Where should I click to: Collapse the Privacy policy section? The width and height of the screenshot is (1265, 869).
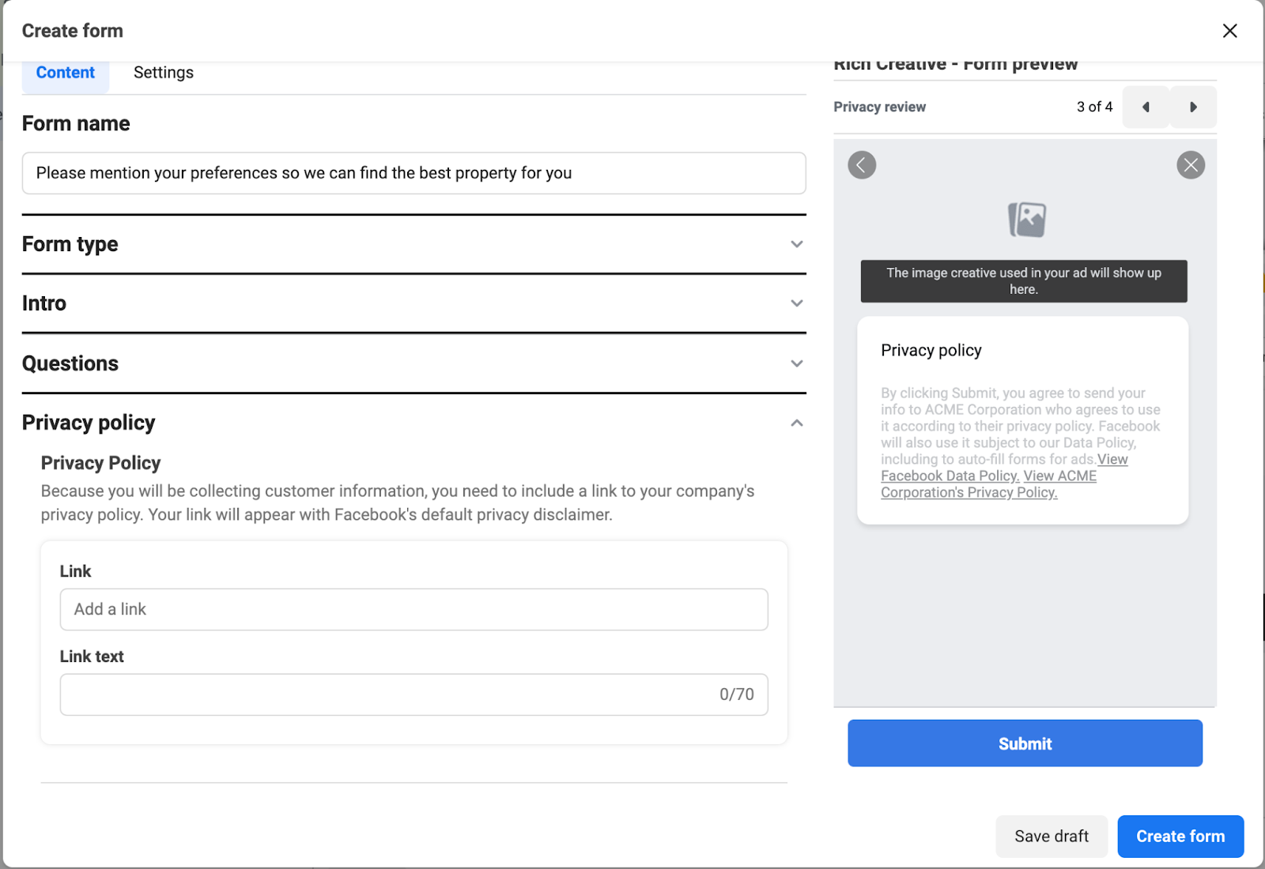click(797, 423)
